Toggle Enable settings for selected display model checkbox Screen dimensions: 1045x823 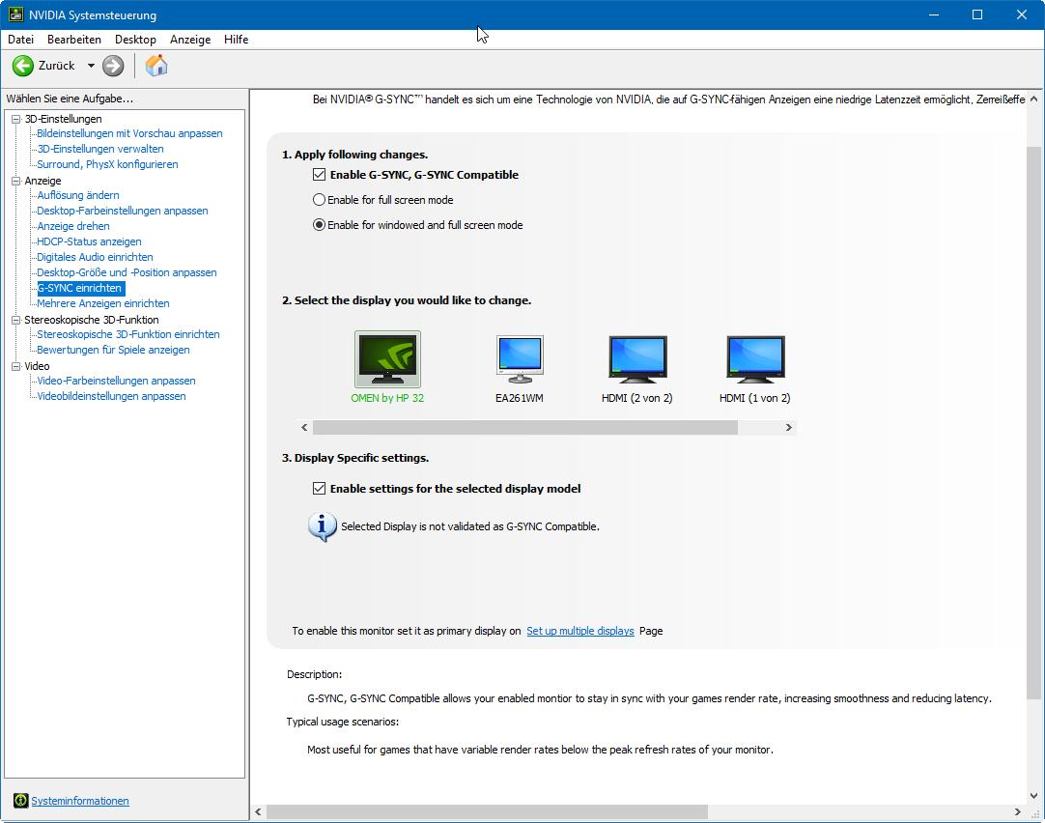pyautogui.click(x=320, y=489)
